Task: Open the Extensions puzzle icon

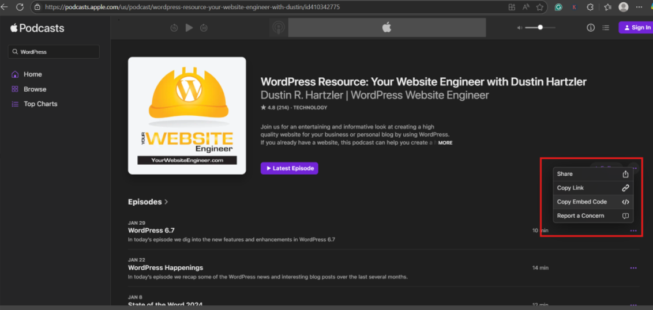Action: point(590,7)
